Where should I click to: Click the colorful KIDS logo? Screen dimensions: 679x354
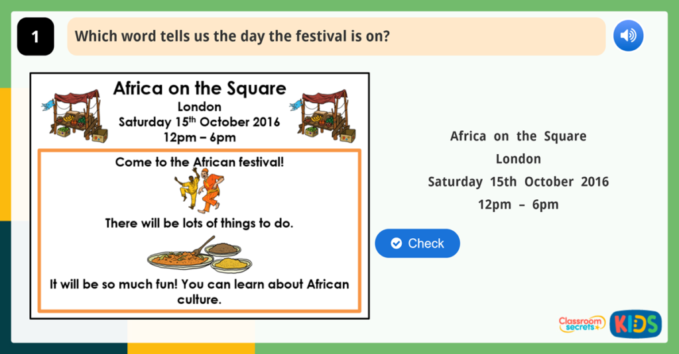[635, 324]
